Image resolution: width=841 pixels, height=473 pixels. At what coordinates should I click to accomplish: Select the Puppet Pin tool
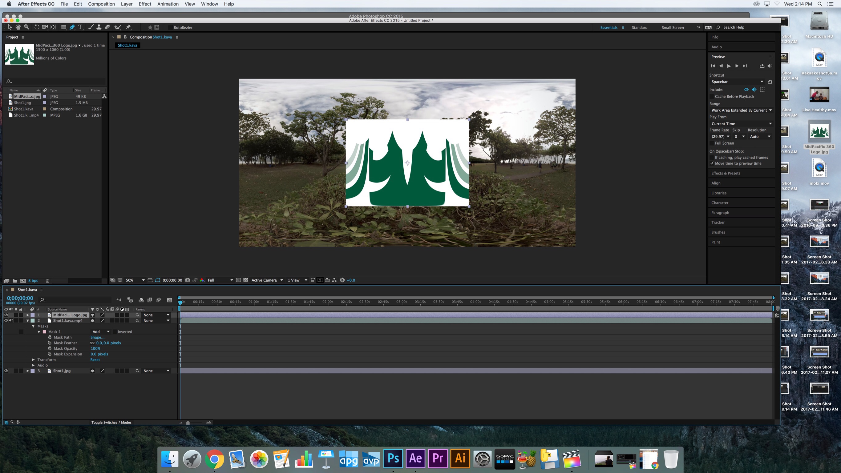click(x=128, y=27)
